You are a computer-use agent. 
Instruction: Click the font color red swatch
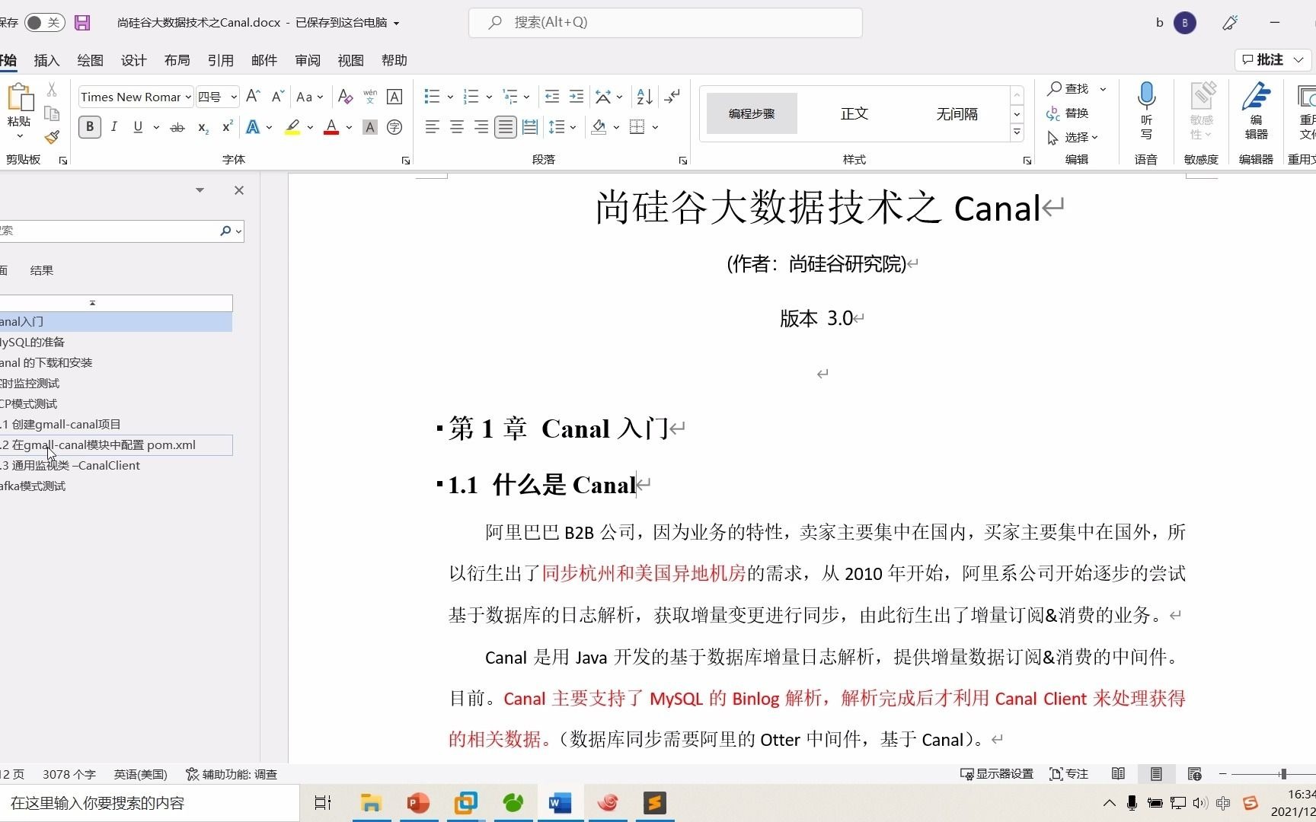(331, 127)
